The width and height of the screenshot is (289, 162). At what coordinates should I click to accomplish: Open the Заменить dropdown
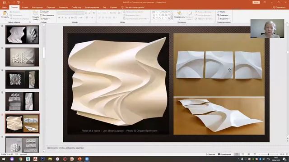coord(224,15)
